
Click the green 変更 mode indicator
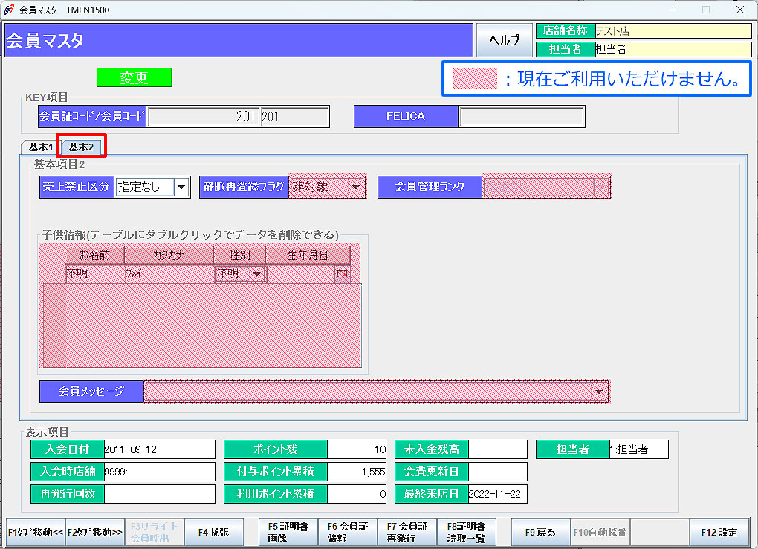tap(135, 78)
